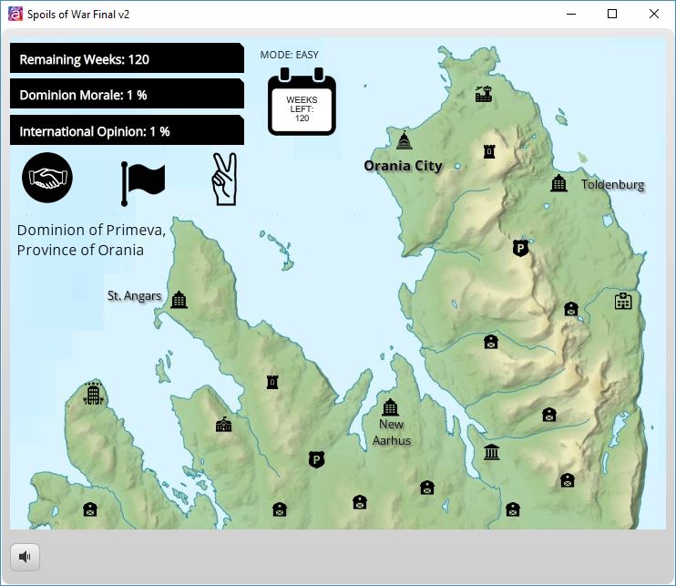Select the columned museum building icon
676x586 pixels.
(x=492, y=452)
